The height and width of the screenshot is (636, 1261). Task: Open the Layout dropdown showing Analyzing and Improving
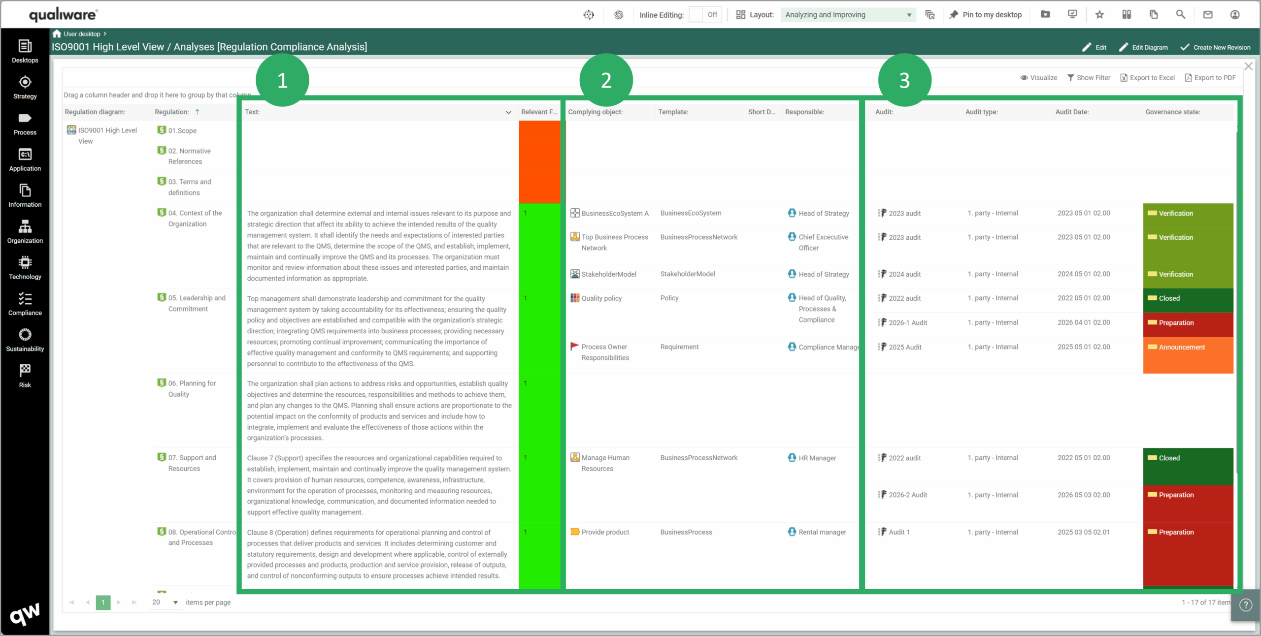(847, 15)
